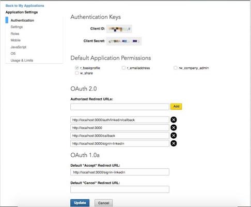Delete the http://localhost:3000 redirect URL entry

(x=174, y=128)
